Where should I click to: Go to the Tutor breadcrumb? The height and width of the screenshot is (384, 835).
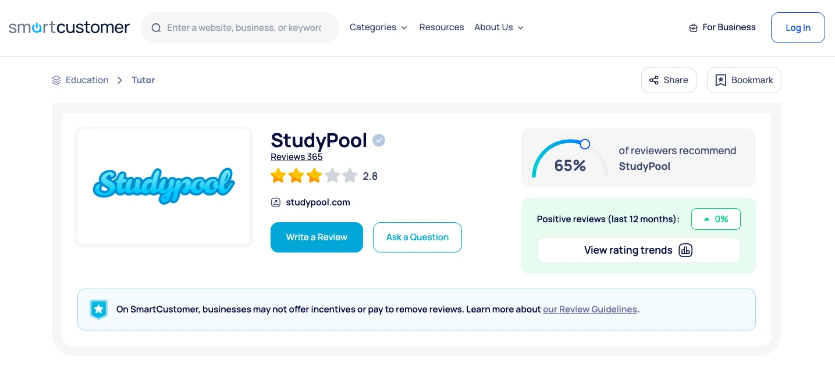coord(143,80)
